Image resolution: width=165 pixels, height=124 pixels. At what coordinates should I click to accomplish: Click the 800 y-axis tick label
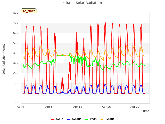[x=16, y=13]
